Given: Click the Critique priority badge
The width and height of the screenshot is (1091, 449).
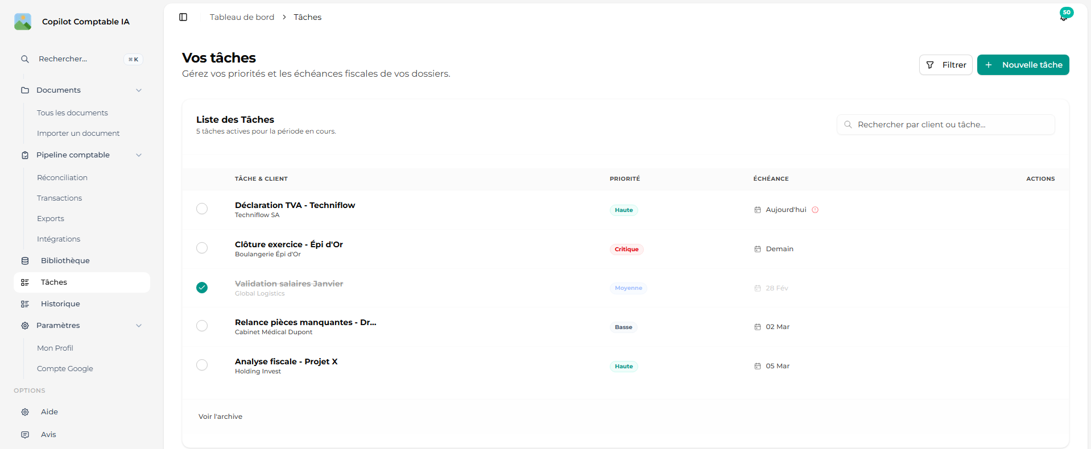Looking at the screenshot, I should (x=626, y=250).
